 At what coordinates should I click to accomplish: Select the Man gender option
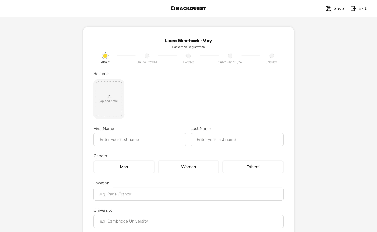click(124, 167)
